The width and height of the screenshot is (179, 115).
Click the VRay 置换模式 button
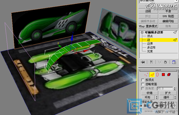[148, 26]
